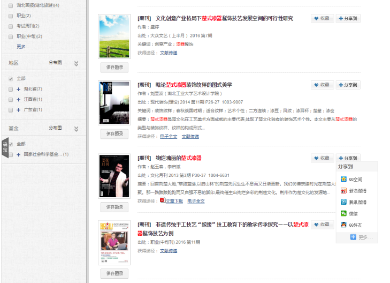Open 文献传递 link for 文化创意产业 article
The image size is (390, 283).
click(x=169, y=53)
